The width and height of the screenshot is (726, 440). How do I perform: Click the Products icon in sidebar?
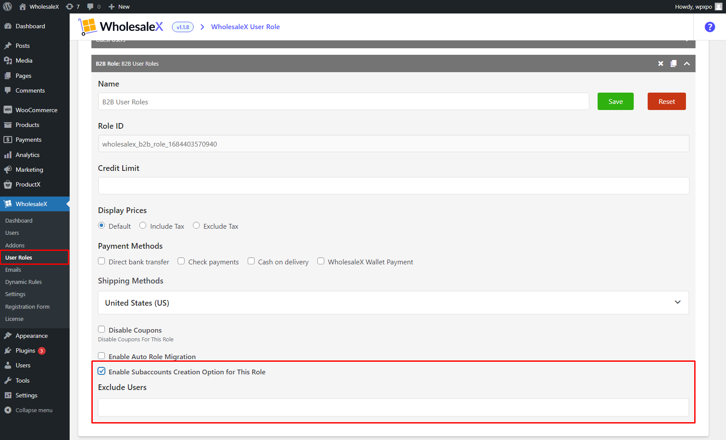8,125
